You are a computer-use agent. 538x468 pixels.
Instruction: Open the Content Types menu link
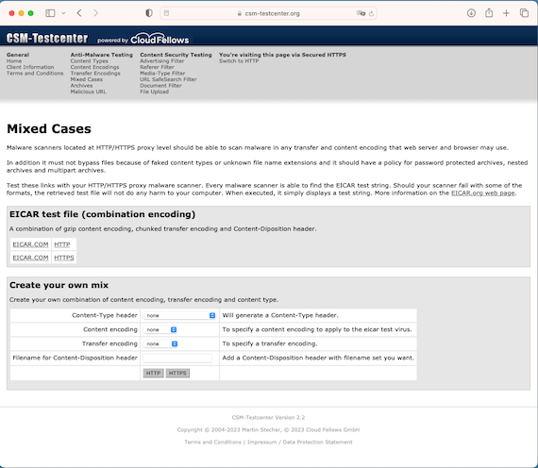pyautogui.click(x=90, y=61)
